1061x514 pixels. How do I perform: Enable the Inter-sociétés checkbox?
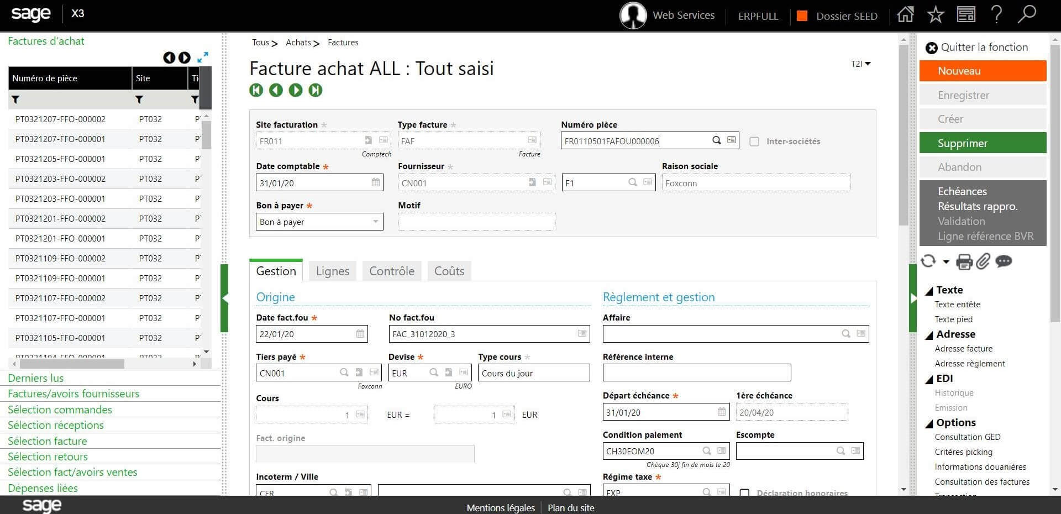coord(754,141)
